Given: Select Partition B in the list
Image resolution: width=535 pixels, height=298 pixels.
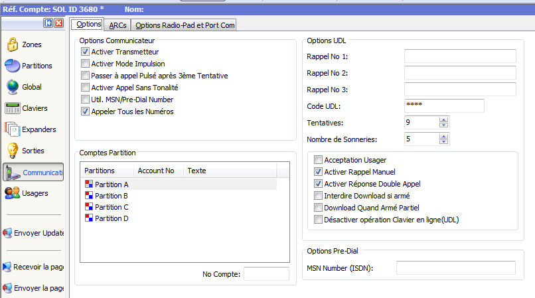Looking at the screenshot, I should [x=111, y=196].
